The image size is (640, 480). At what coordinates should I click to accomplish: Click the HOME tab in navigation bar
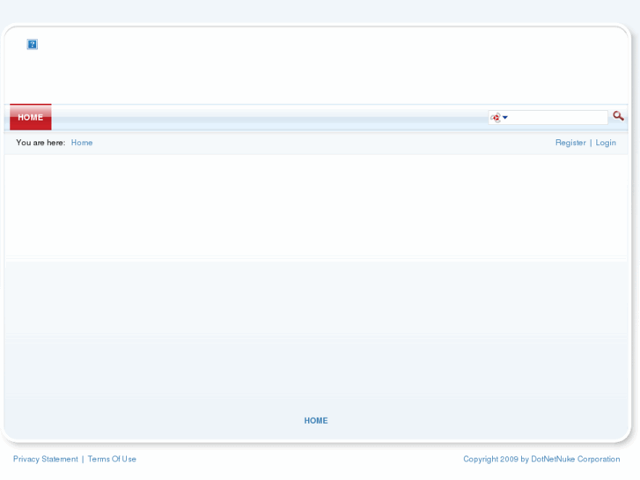pos(31,117)
